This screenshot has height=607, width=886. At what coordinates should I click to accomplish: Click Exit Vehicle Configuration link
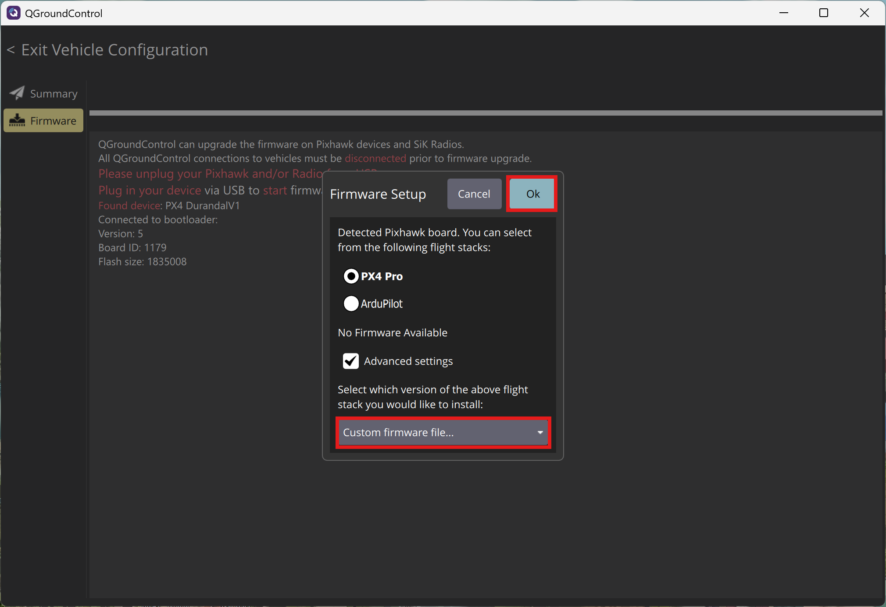pos(114,50)
